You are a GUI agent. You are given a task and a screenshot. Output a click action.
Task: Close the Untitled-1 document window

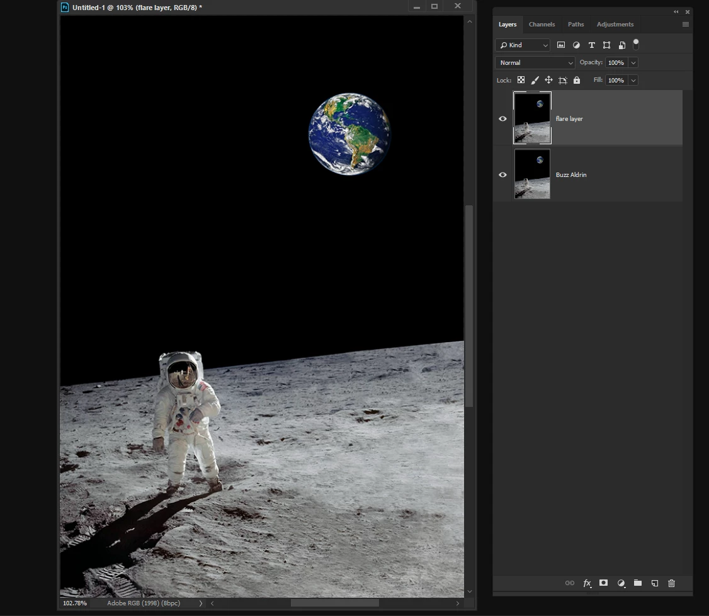coord(458,6)
